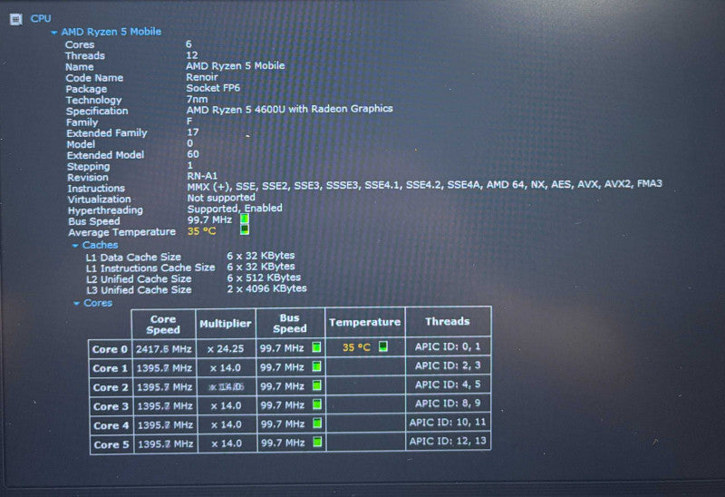Image resolution: width=725 pixels, height=497 pixels.
Task: Click the APIC ID: 2, 3 cell
Action: 448,365
